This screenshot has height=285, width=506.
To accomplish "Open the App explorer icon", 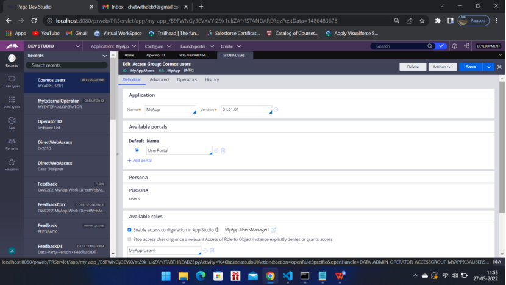I will [x=12, y=123].
